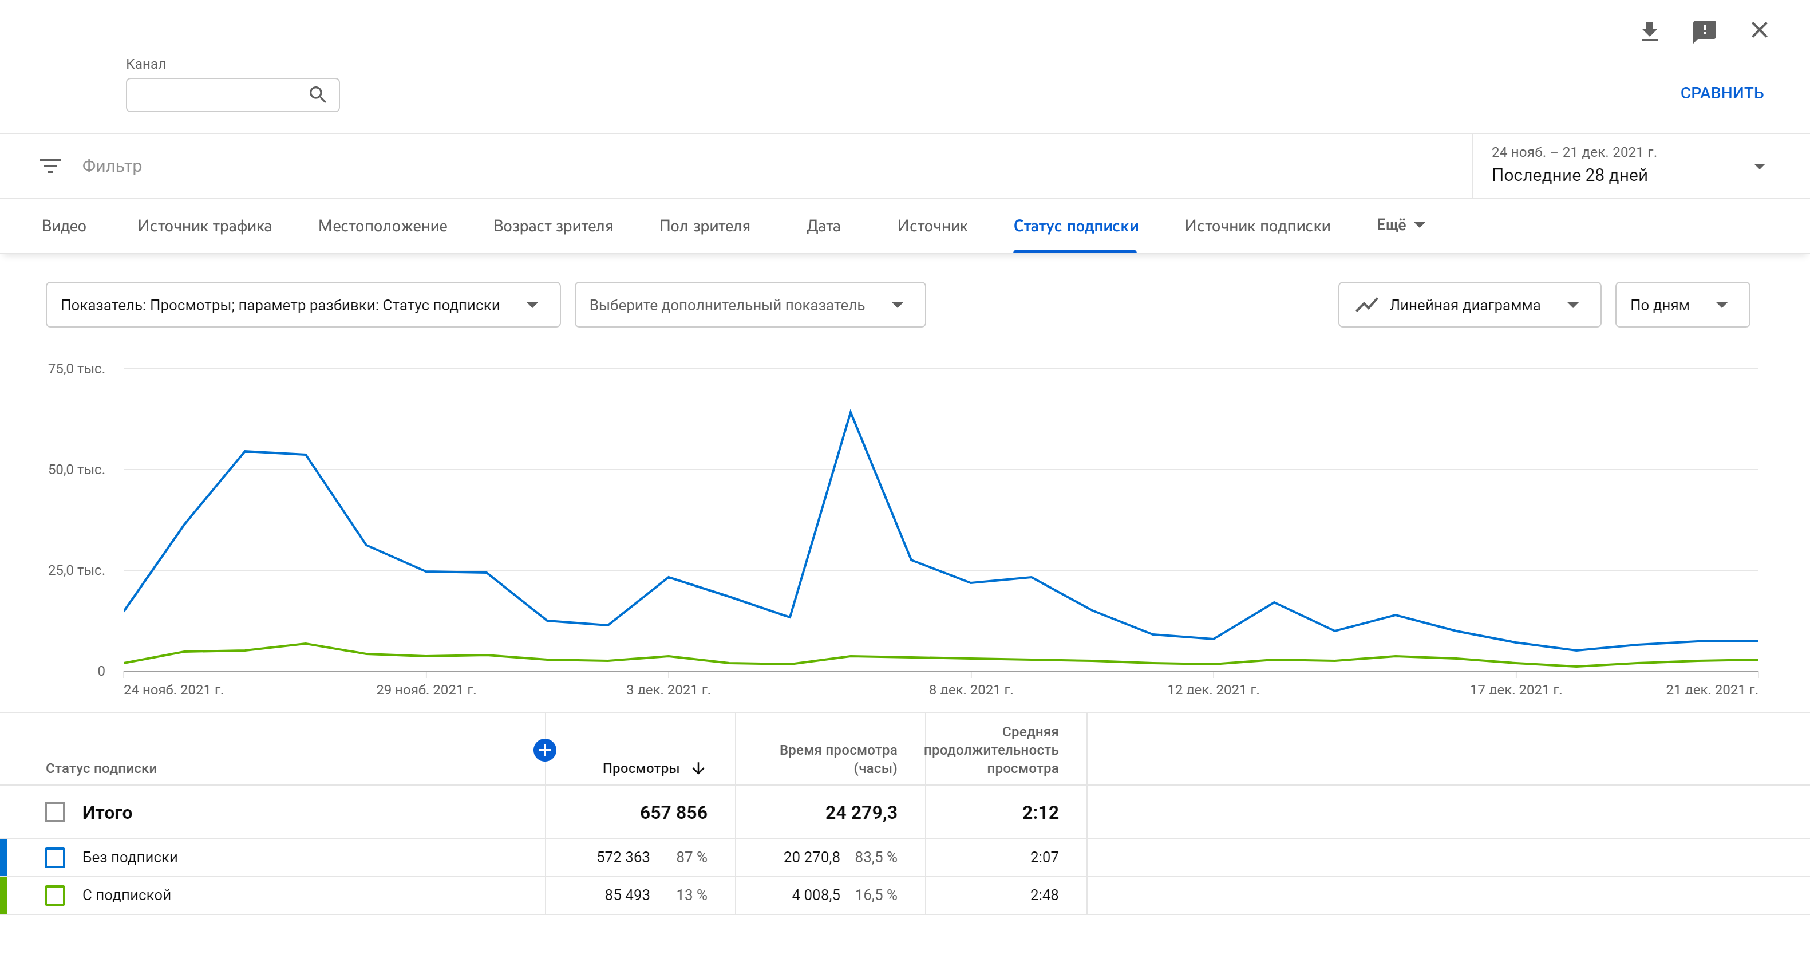The image size is (1810, 966).
Task: Click Средняя продолжительность просмотра column header
Action: (991, 750)
